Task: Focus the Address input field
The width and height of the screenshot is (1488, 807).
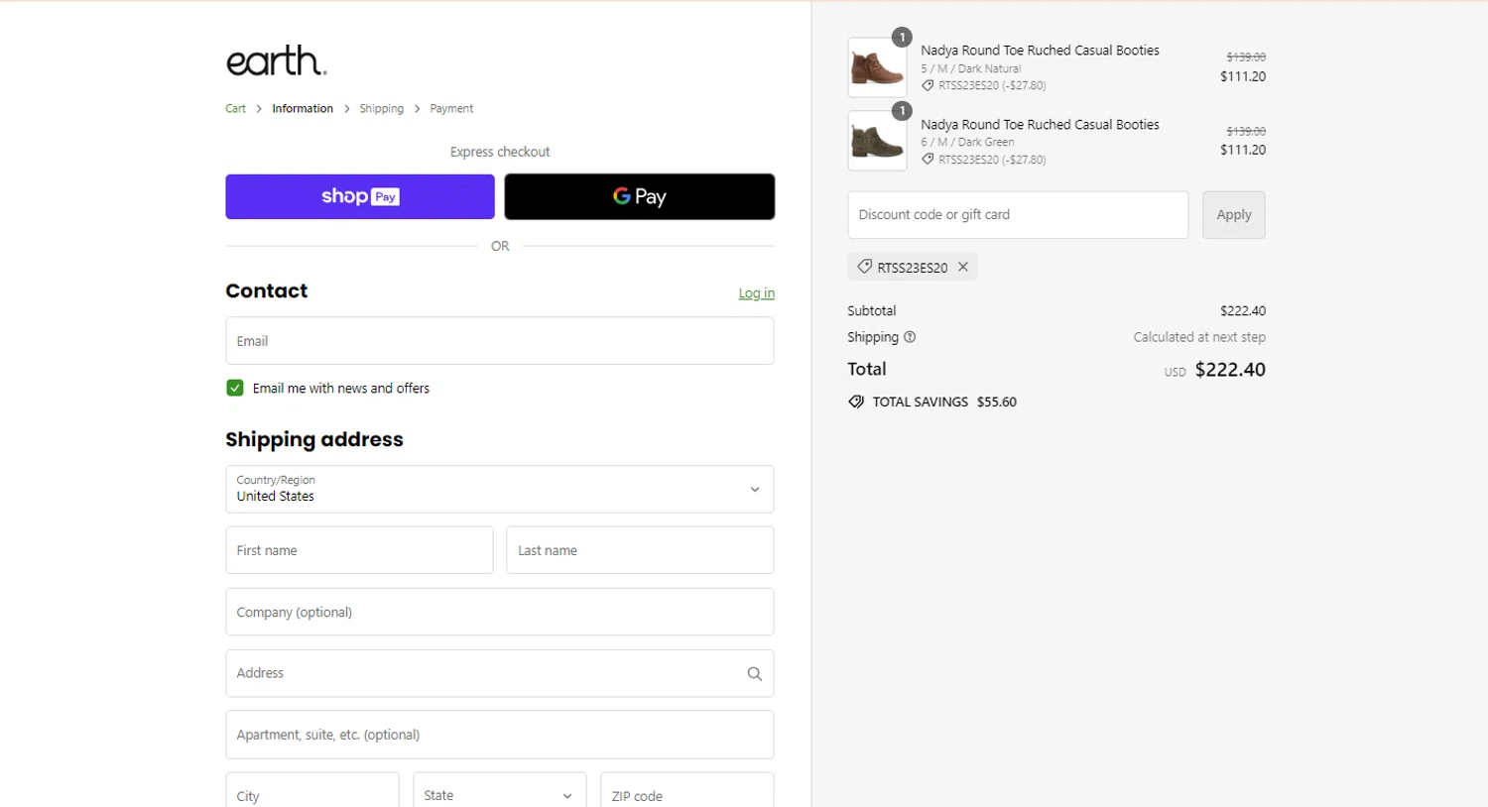Action: (x=500, y=673)
